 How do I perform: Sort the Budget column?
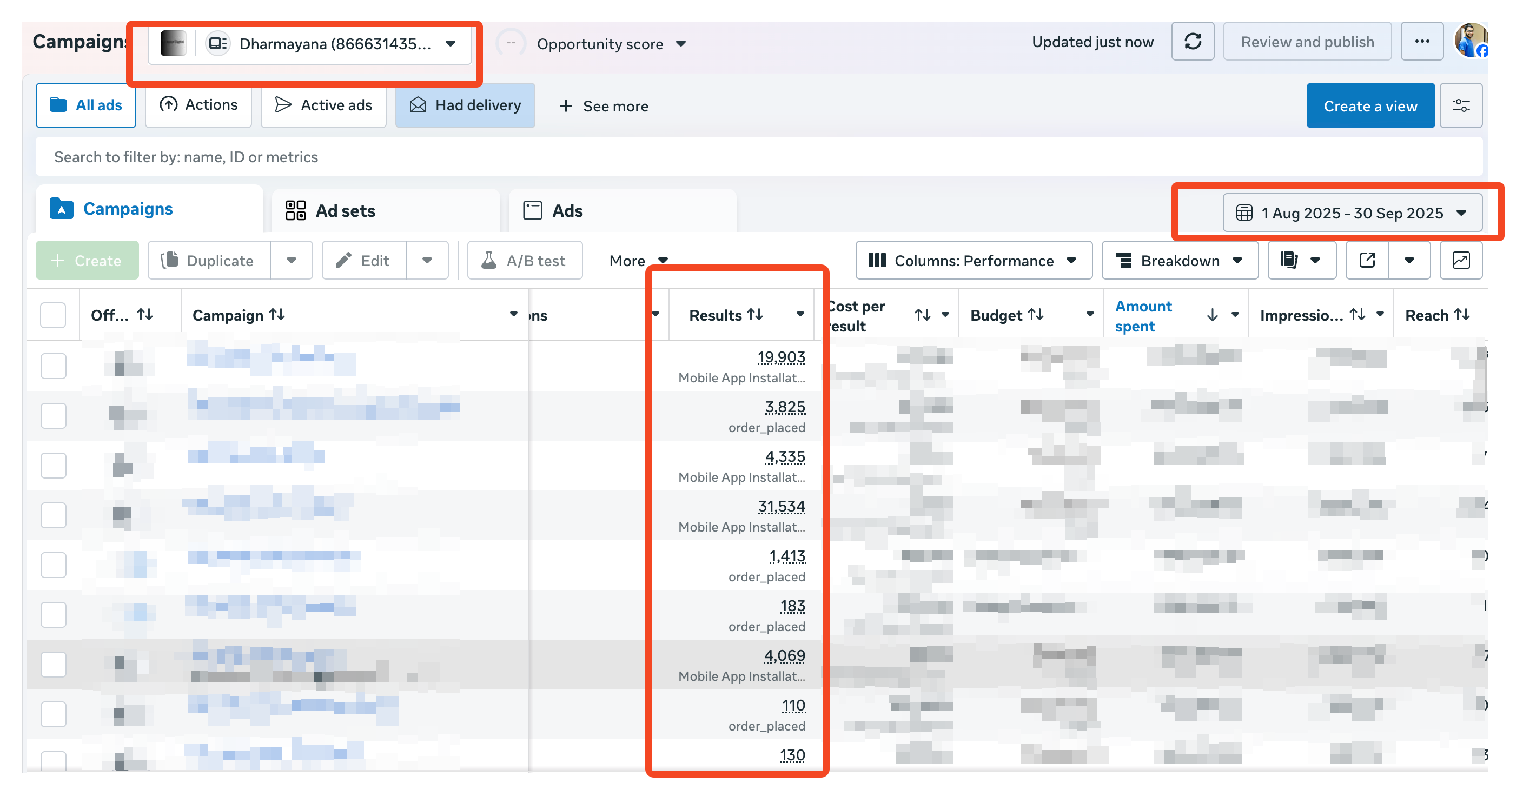tap(1036, 315)
